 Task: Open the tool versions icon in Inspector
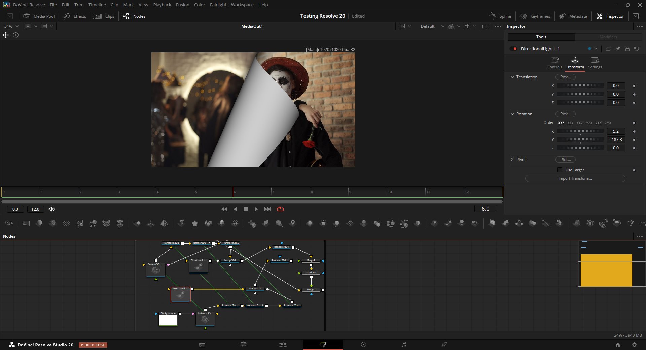[608, 49]
